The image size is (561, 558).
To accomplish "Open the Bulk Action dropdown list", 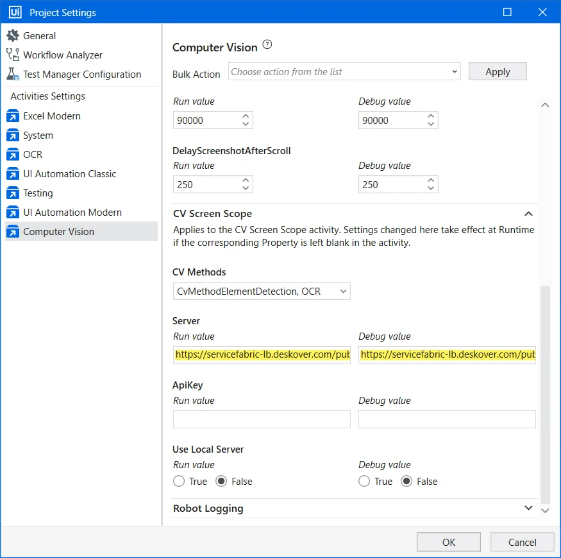I will pos(344,72).
